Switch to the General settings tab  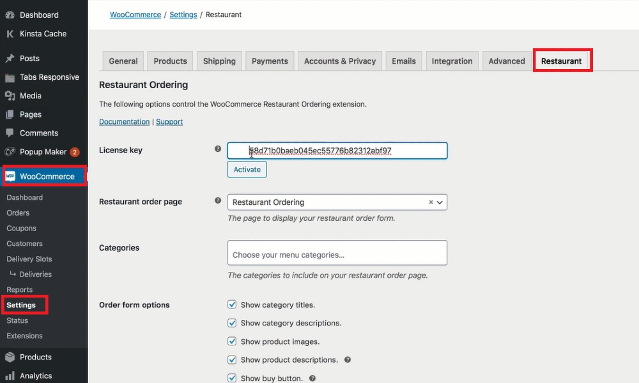123,61
